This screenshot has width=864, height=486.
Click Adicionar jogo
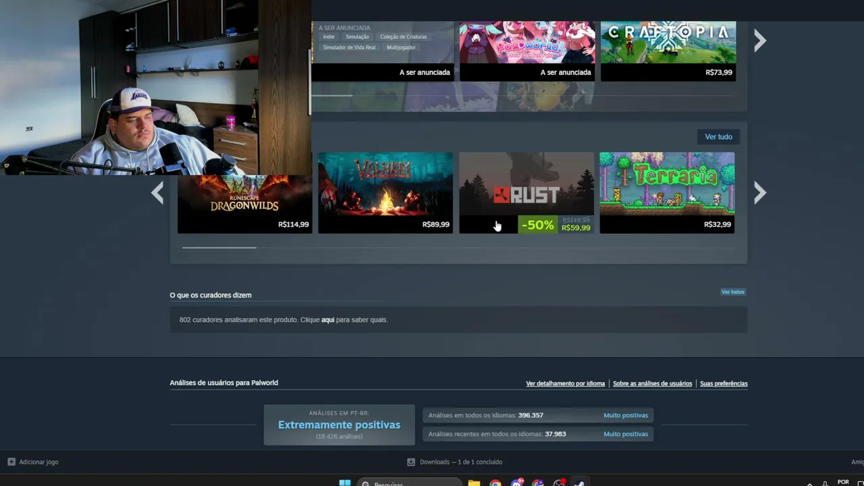click(38, 462)
